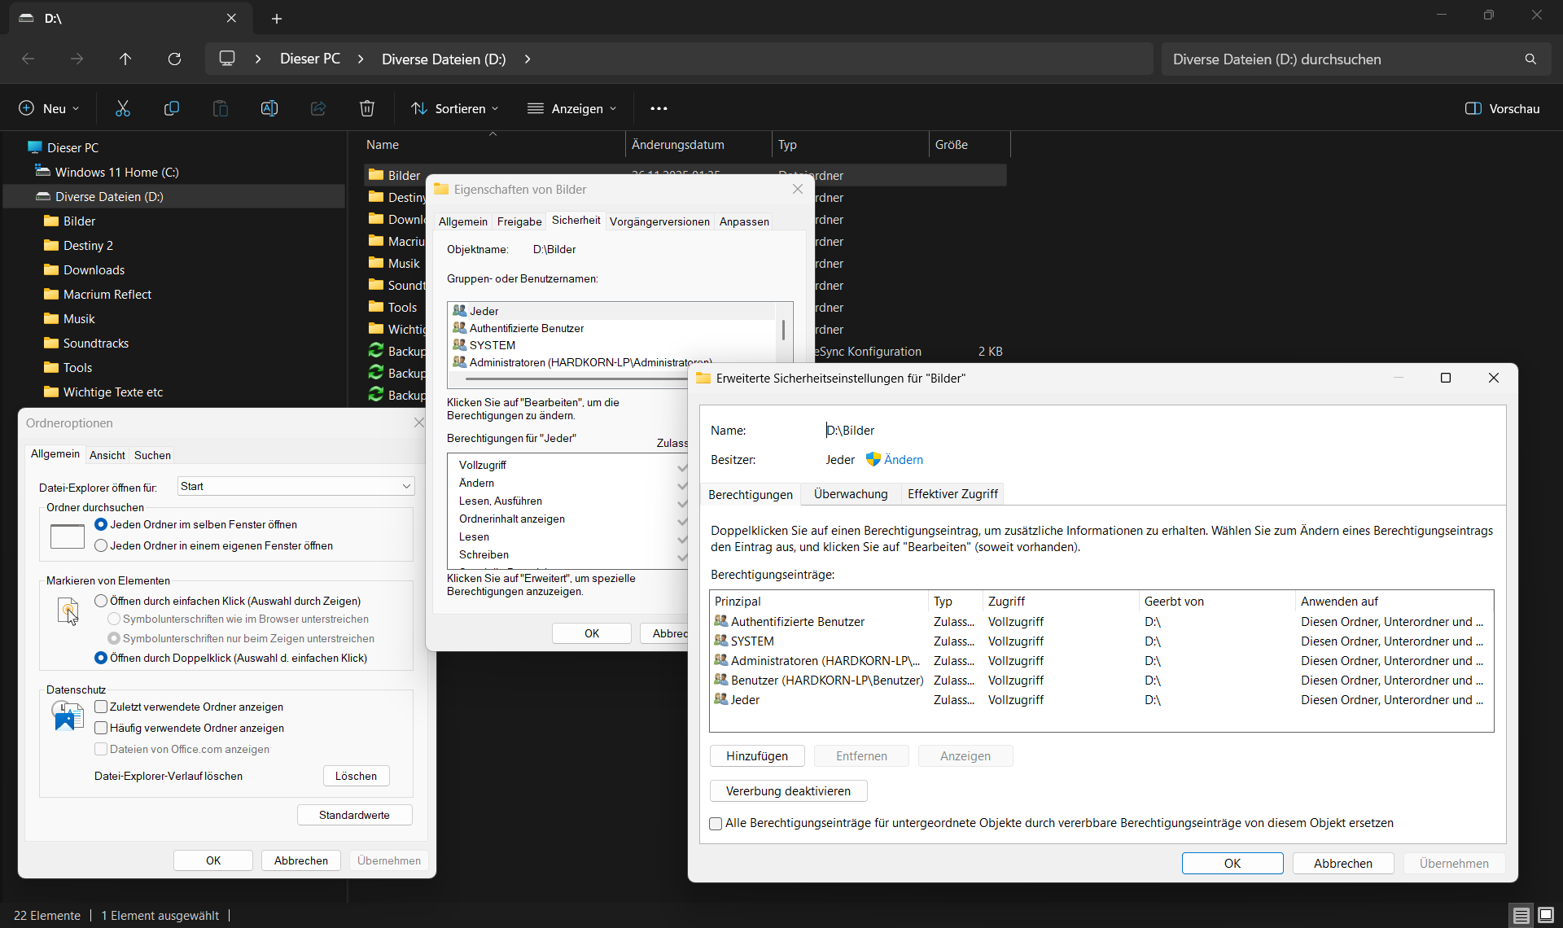1563x928 pixels.
Task: Switch to details view icon in status bar
Action: (1521, 915)
